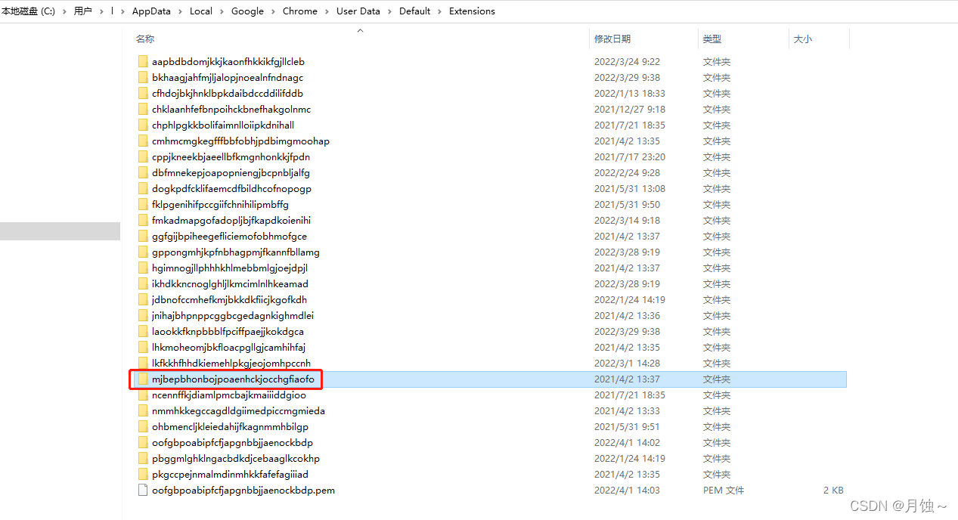The width and height of the screenshot is (958, 520).
Task: Click folder icon of jdbnofccmhefkmjbkkdkfiicjkgofkdh
Action: pyautogui.click(x=143, y=300)
